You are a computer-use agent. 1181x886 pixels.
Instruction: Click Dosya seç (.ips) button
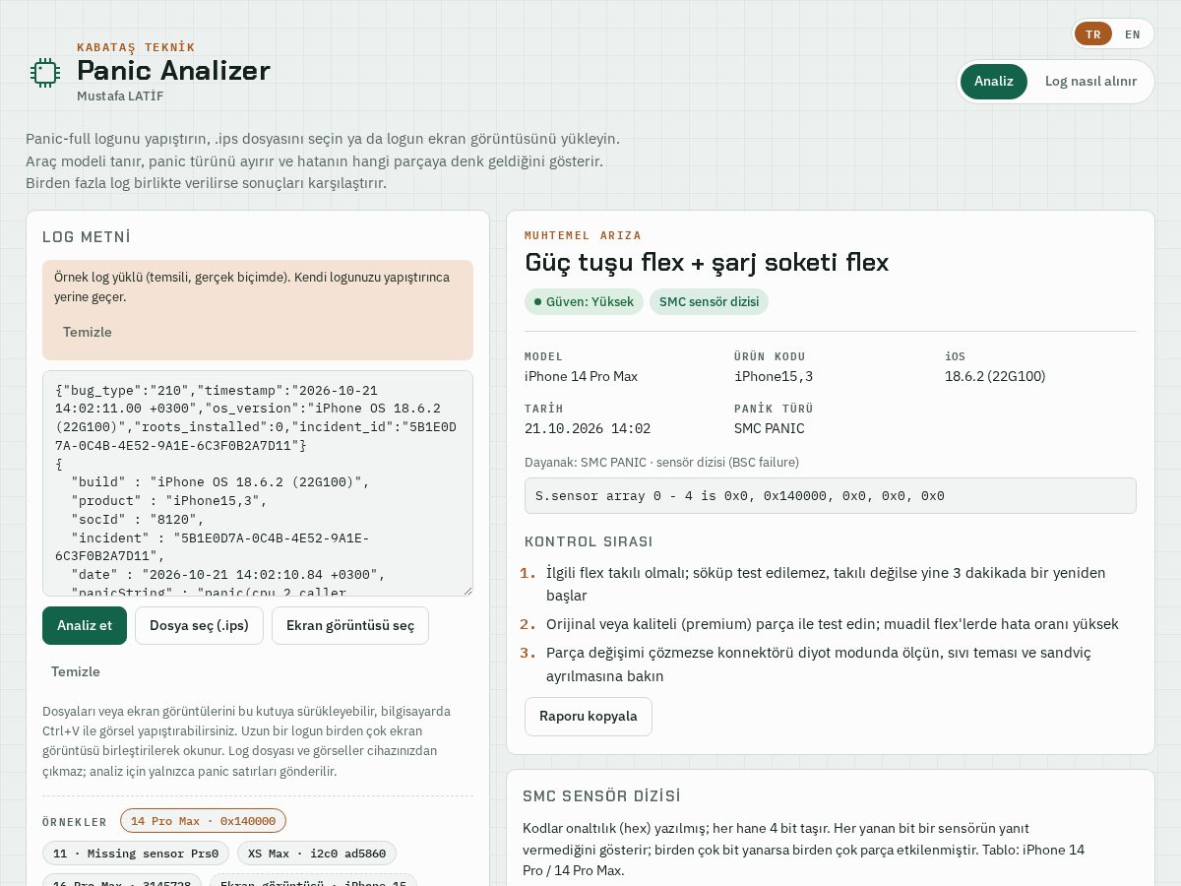pos(199,625)
